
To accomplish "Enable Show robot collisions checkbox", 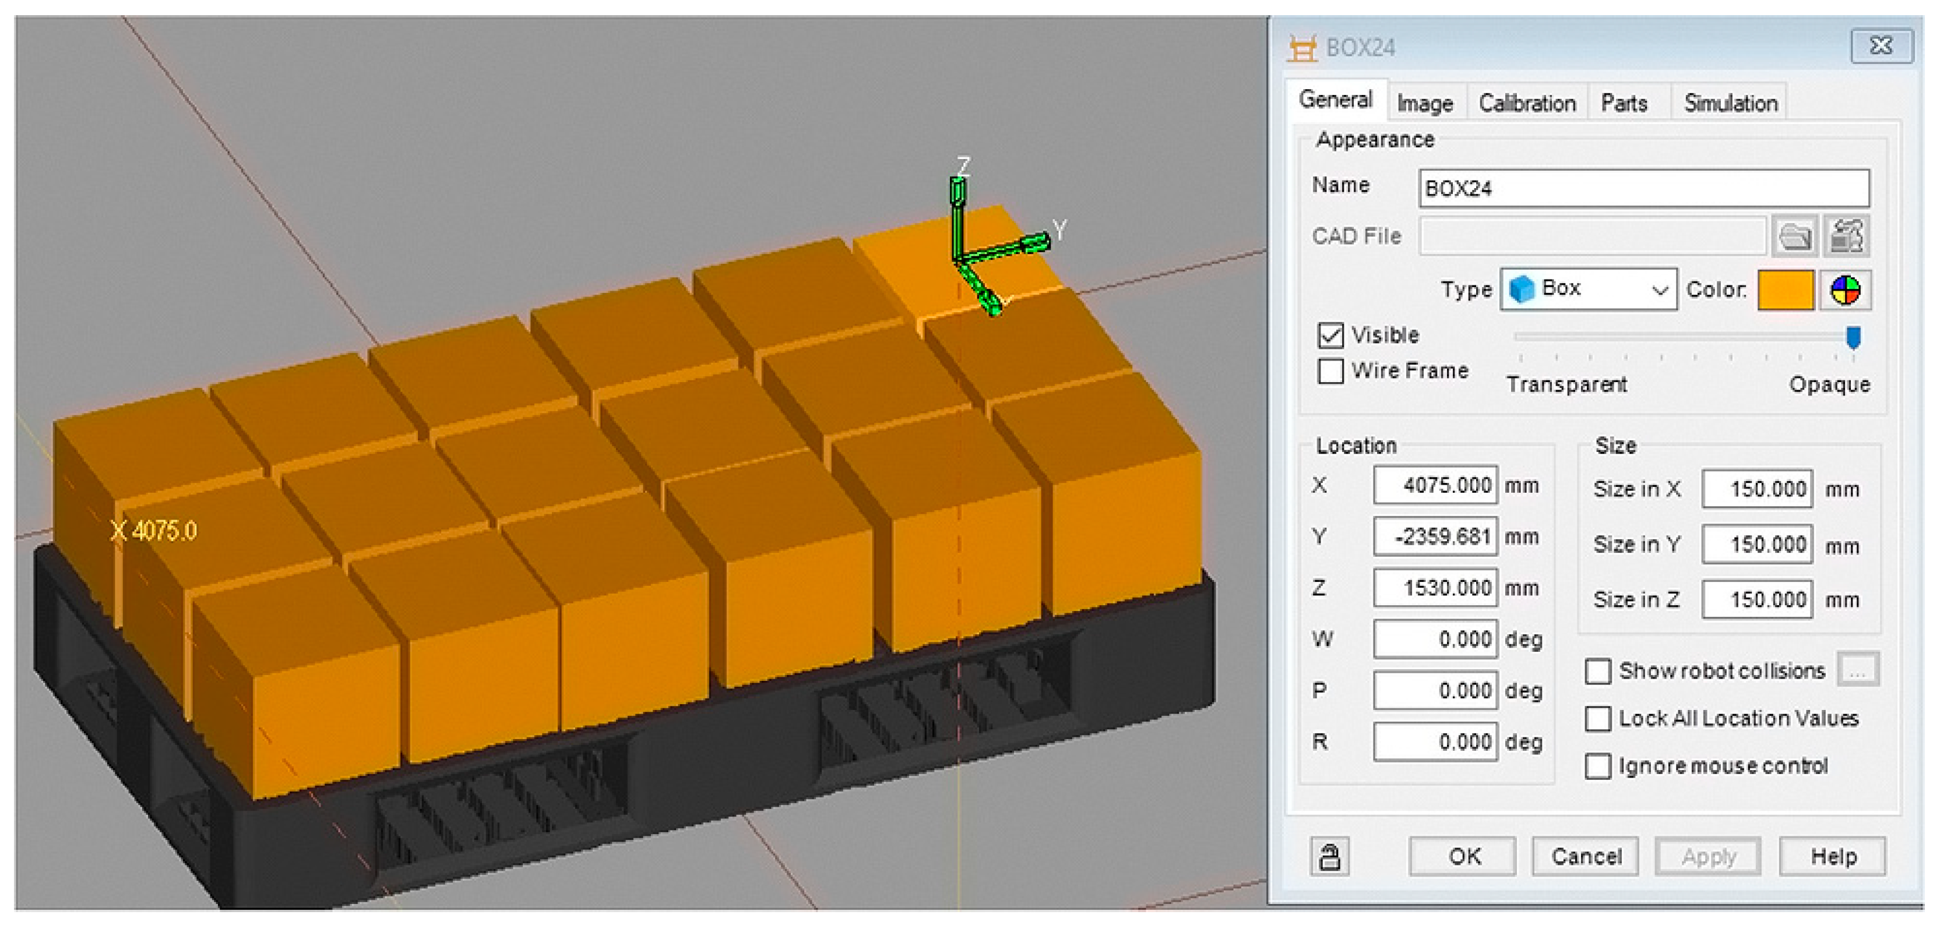I will point(1598,671).
